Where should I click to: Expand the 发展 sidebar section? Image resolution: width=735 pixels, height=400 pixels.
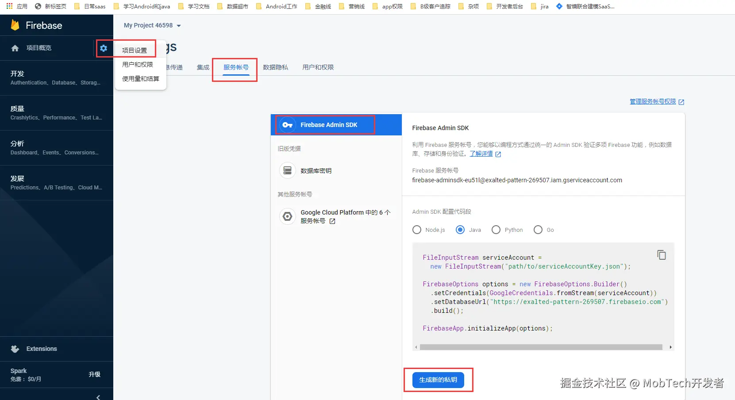[x=57, y=183]
